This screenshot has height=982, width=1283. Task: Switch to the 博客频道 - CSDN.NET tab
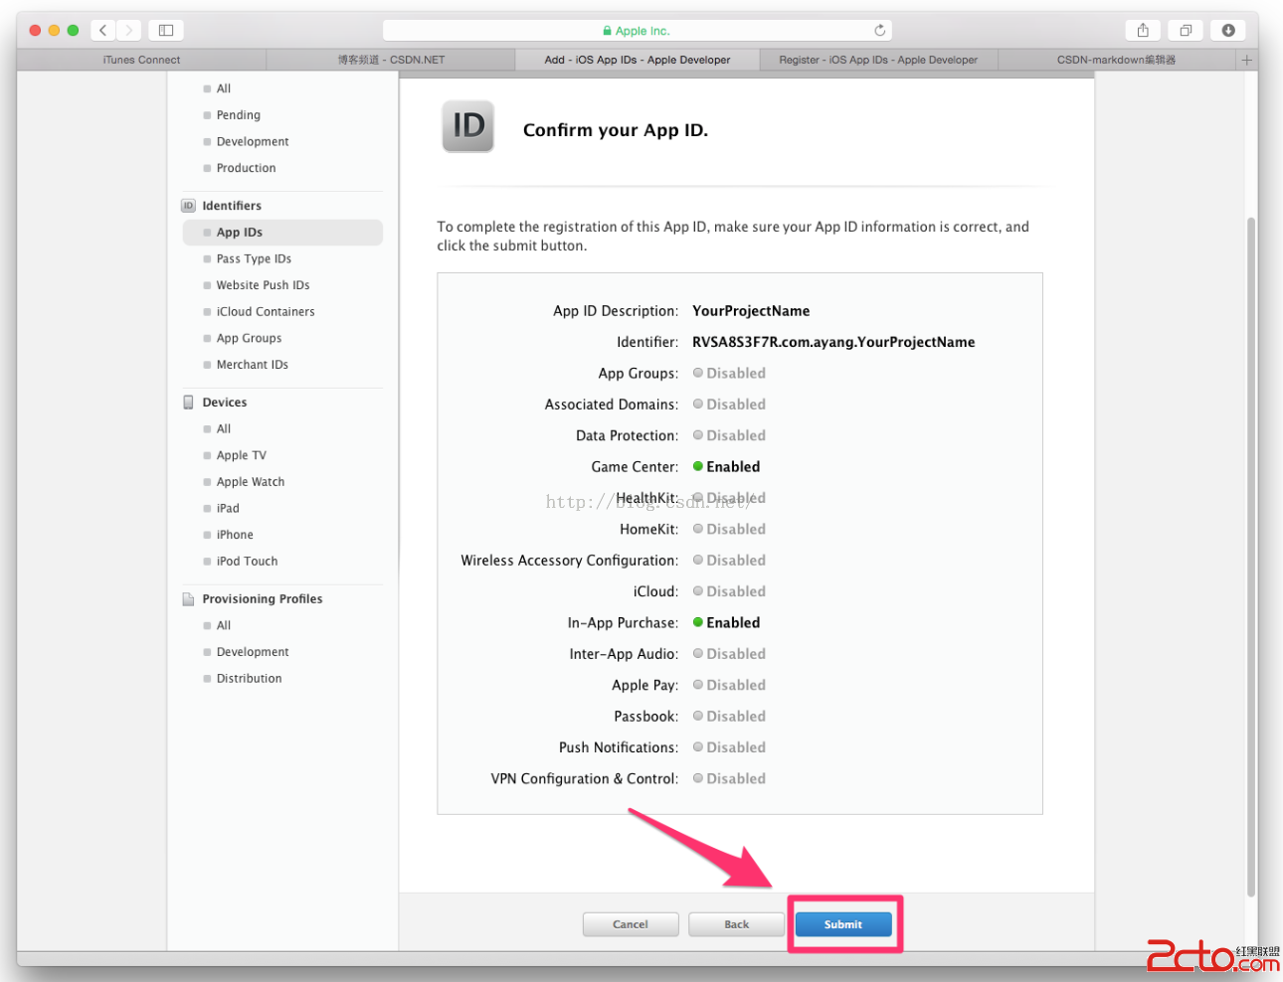coord(391,60)
